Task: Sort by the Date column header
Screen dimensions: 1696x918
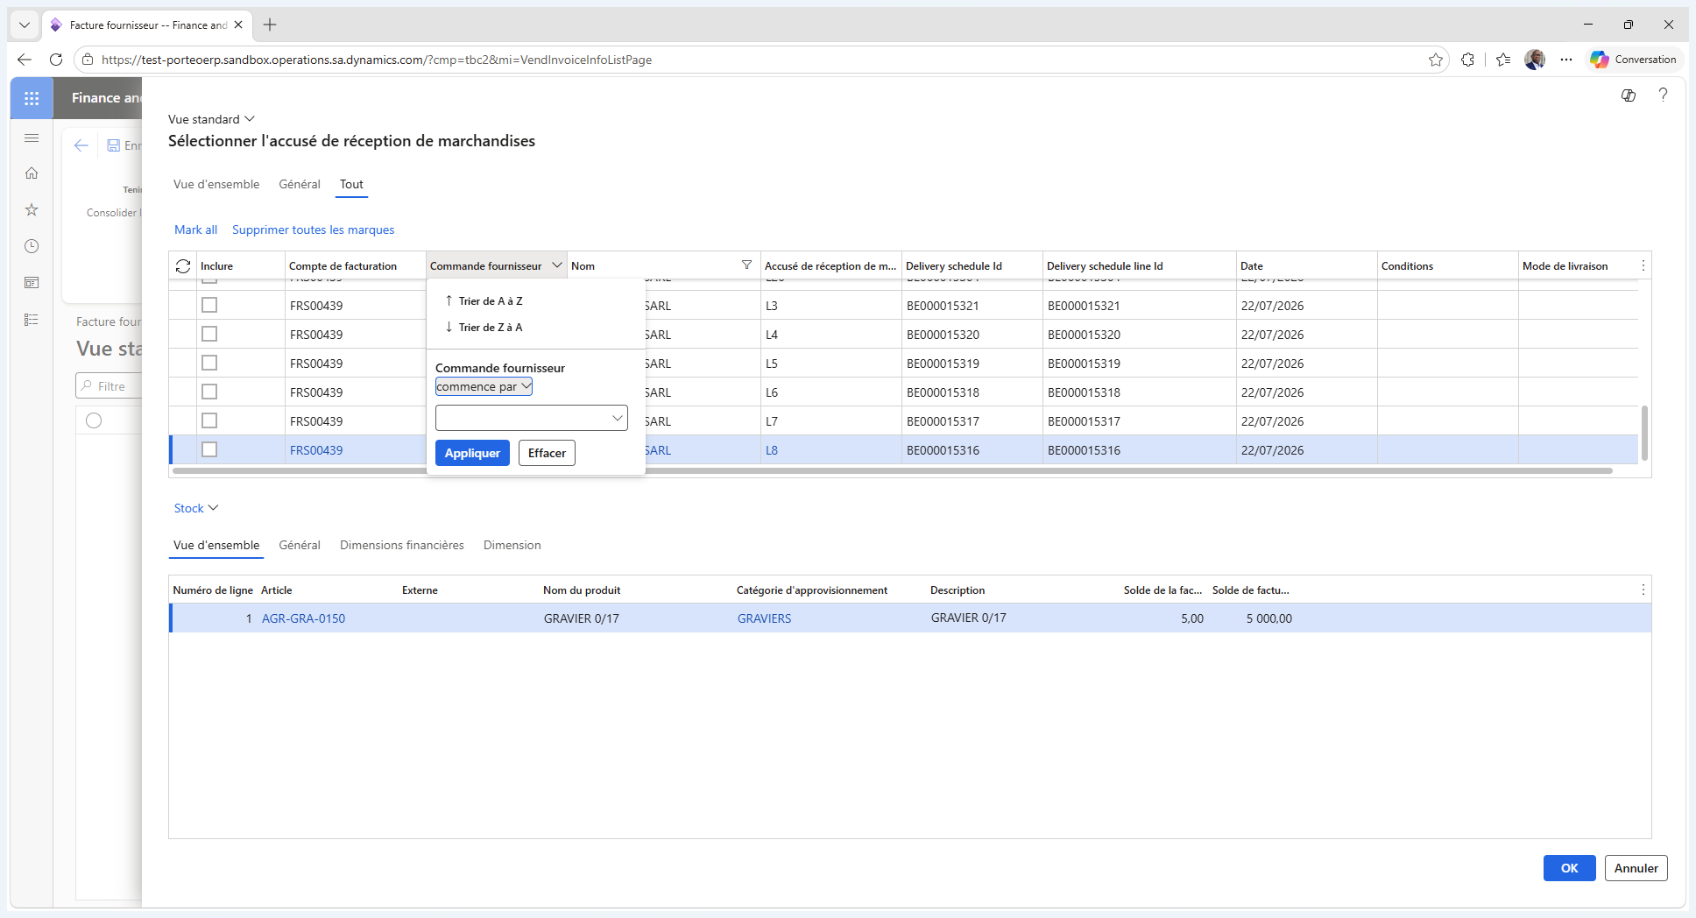Action: [x=1306, y=265]
